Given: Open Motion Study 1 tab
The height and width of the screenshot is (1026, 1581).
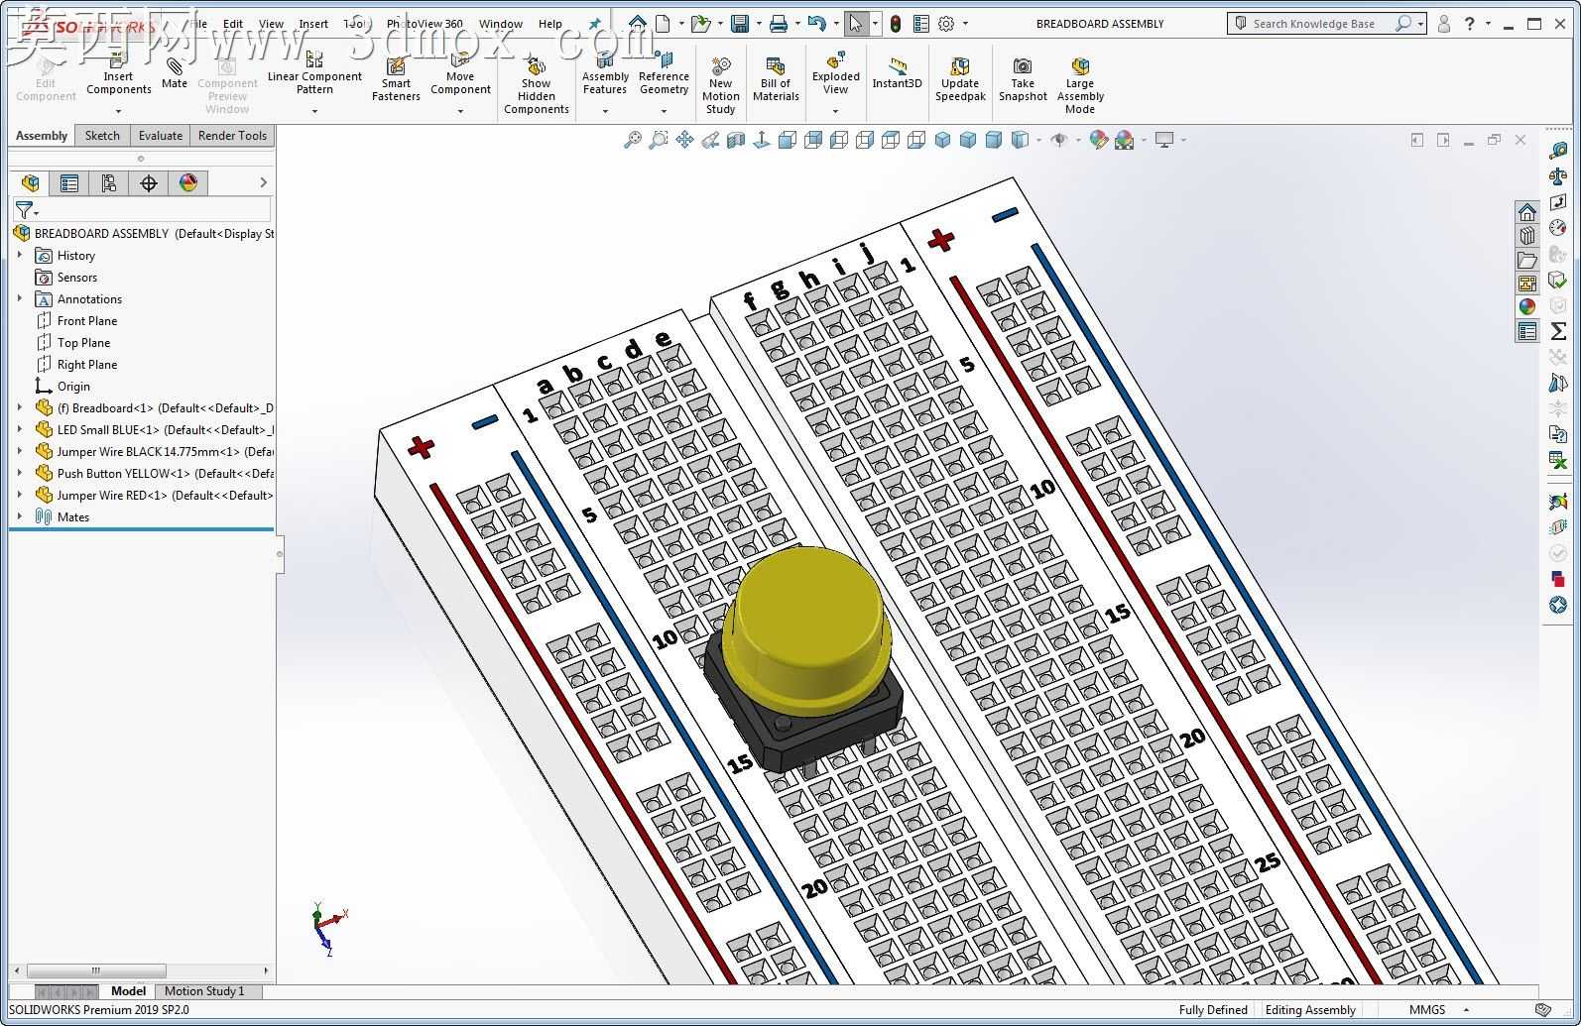Looking at the screenshot, I should [x=204, y=990].
